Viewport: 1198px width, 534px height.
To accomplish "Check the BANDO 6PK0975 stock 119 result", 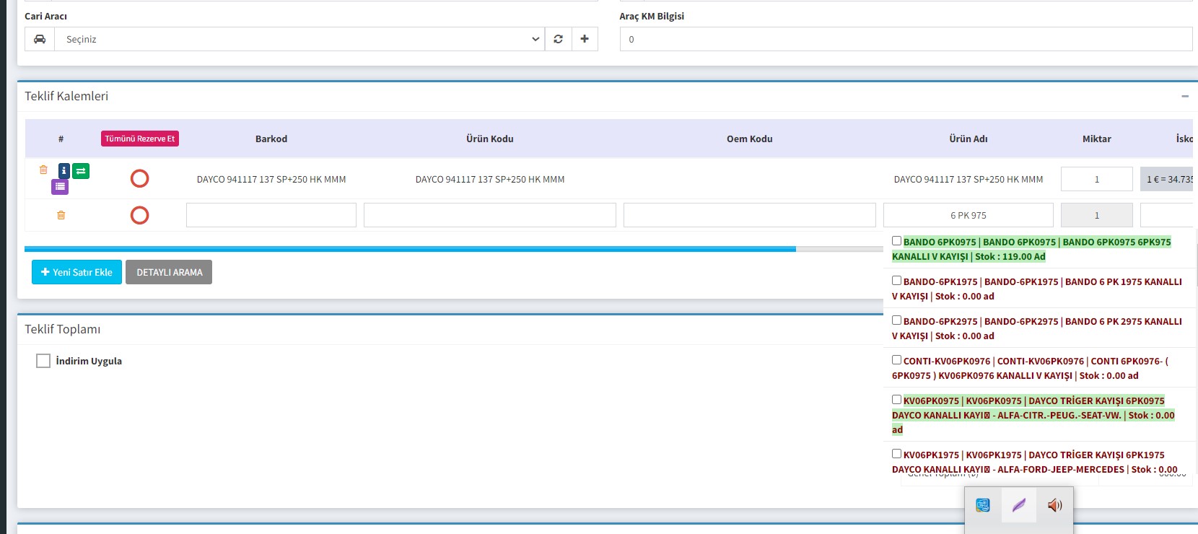I will click(x=896, y=241).
